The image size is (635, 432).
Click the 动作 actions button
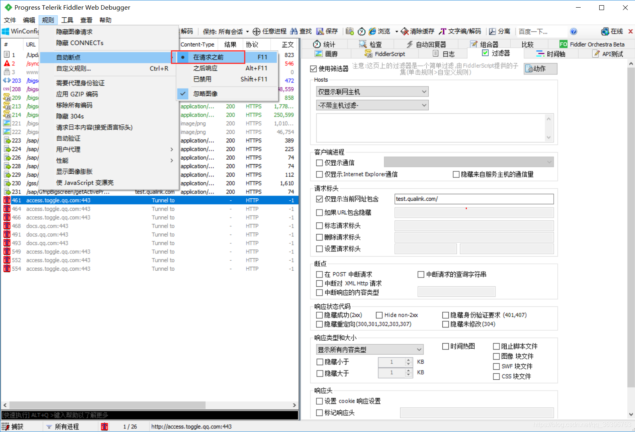pos(540,69)
